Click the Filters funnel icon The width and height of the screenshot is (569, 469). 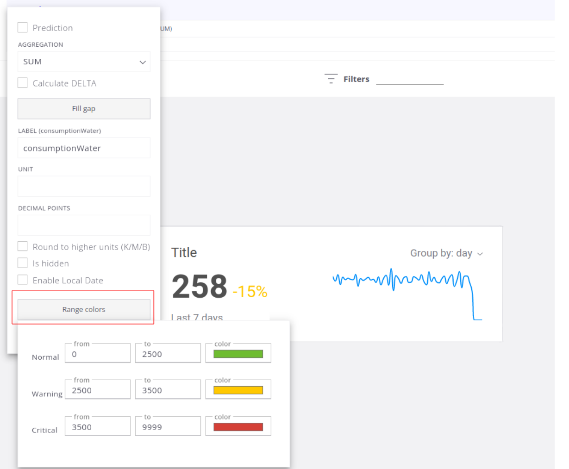point(331,79)
